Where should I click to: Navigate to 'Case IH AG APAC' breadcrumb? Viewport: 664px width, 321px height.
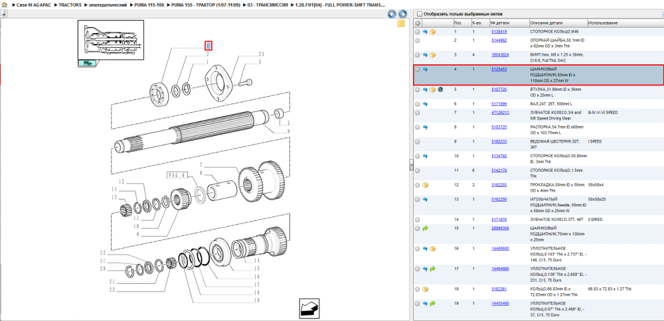33,5
